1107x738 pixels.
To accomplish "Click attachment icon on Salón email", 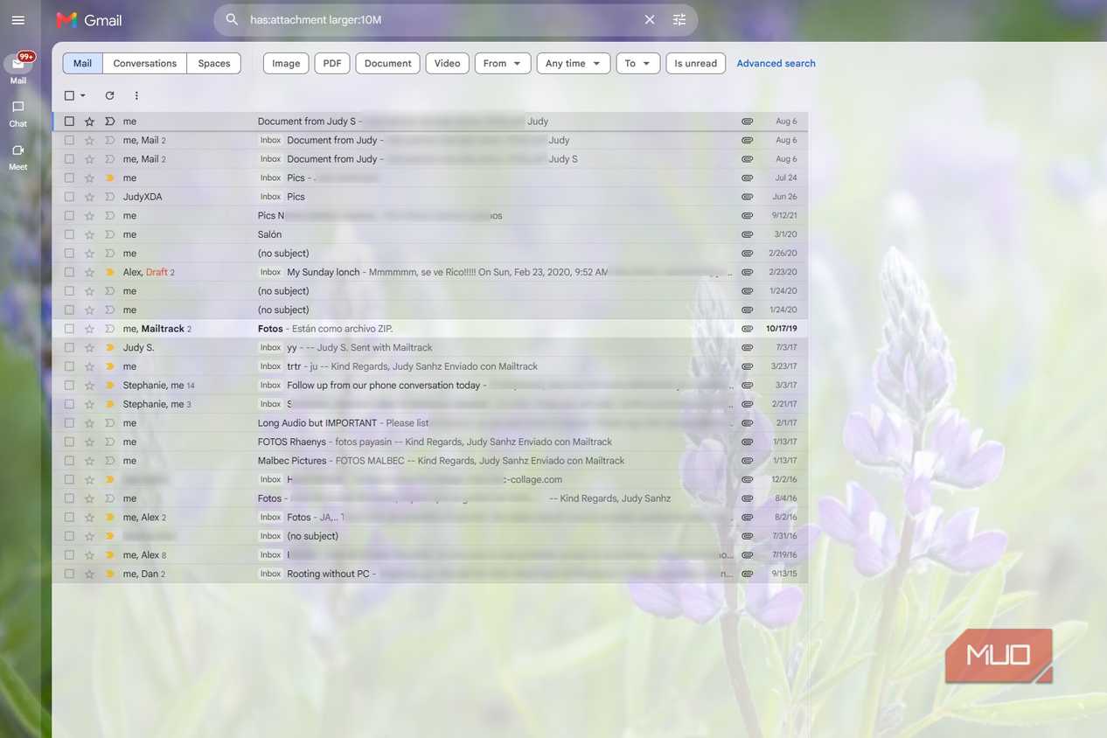I will [747, 234].
